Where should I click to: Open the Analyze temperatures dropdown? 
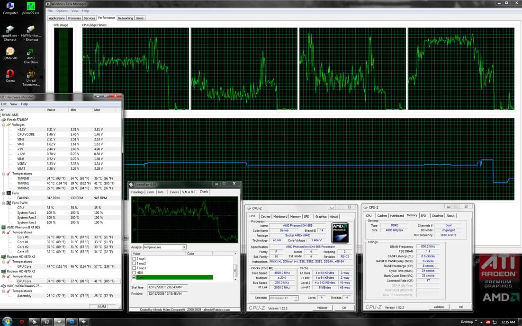184,247
